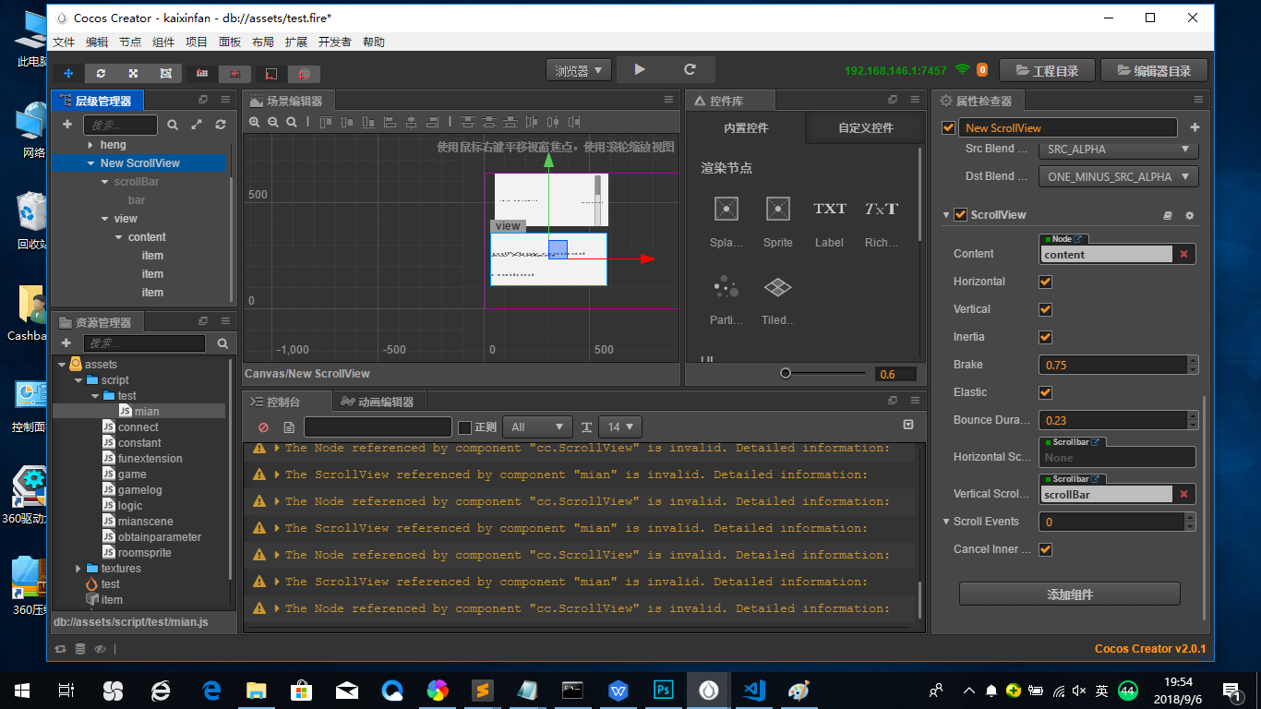Toggle the Cancel Inner Events checkbox
The width and height of the screenshot is (1261, 709).
coord(1046,549)
